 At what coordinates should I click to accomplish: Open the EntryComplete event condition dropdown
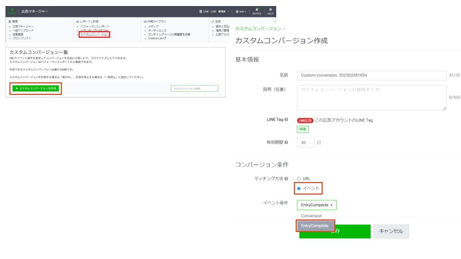pyautogui.click(x=316, y=205)
